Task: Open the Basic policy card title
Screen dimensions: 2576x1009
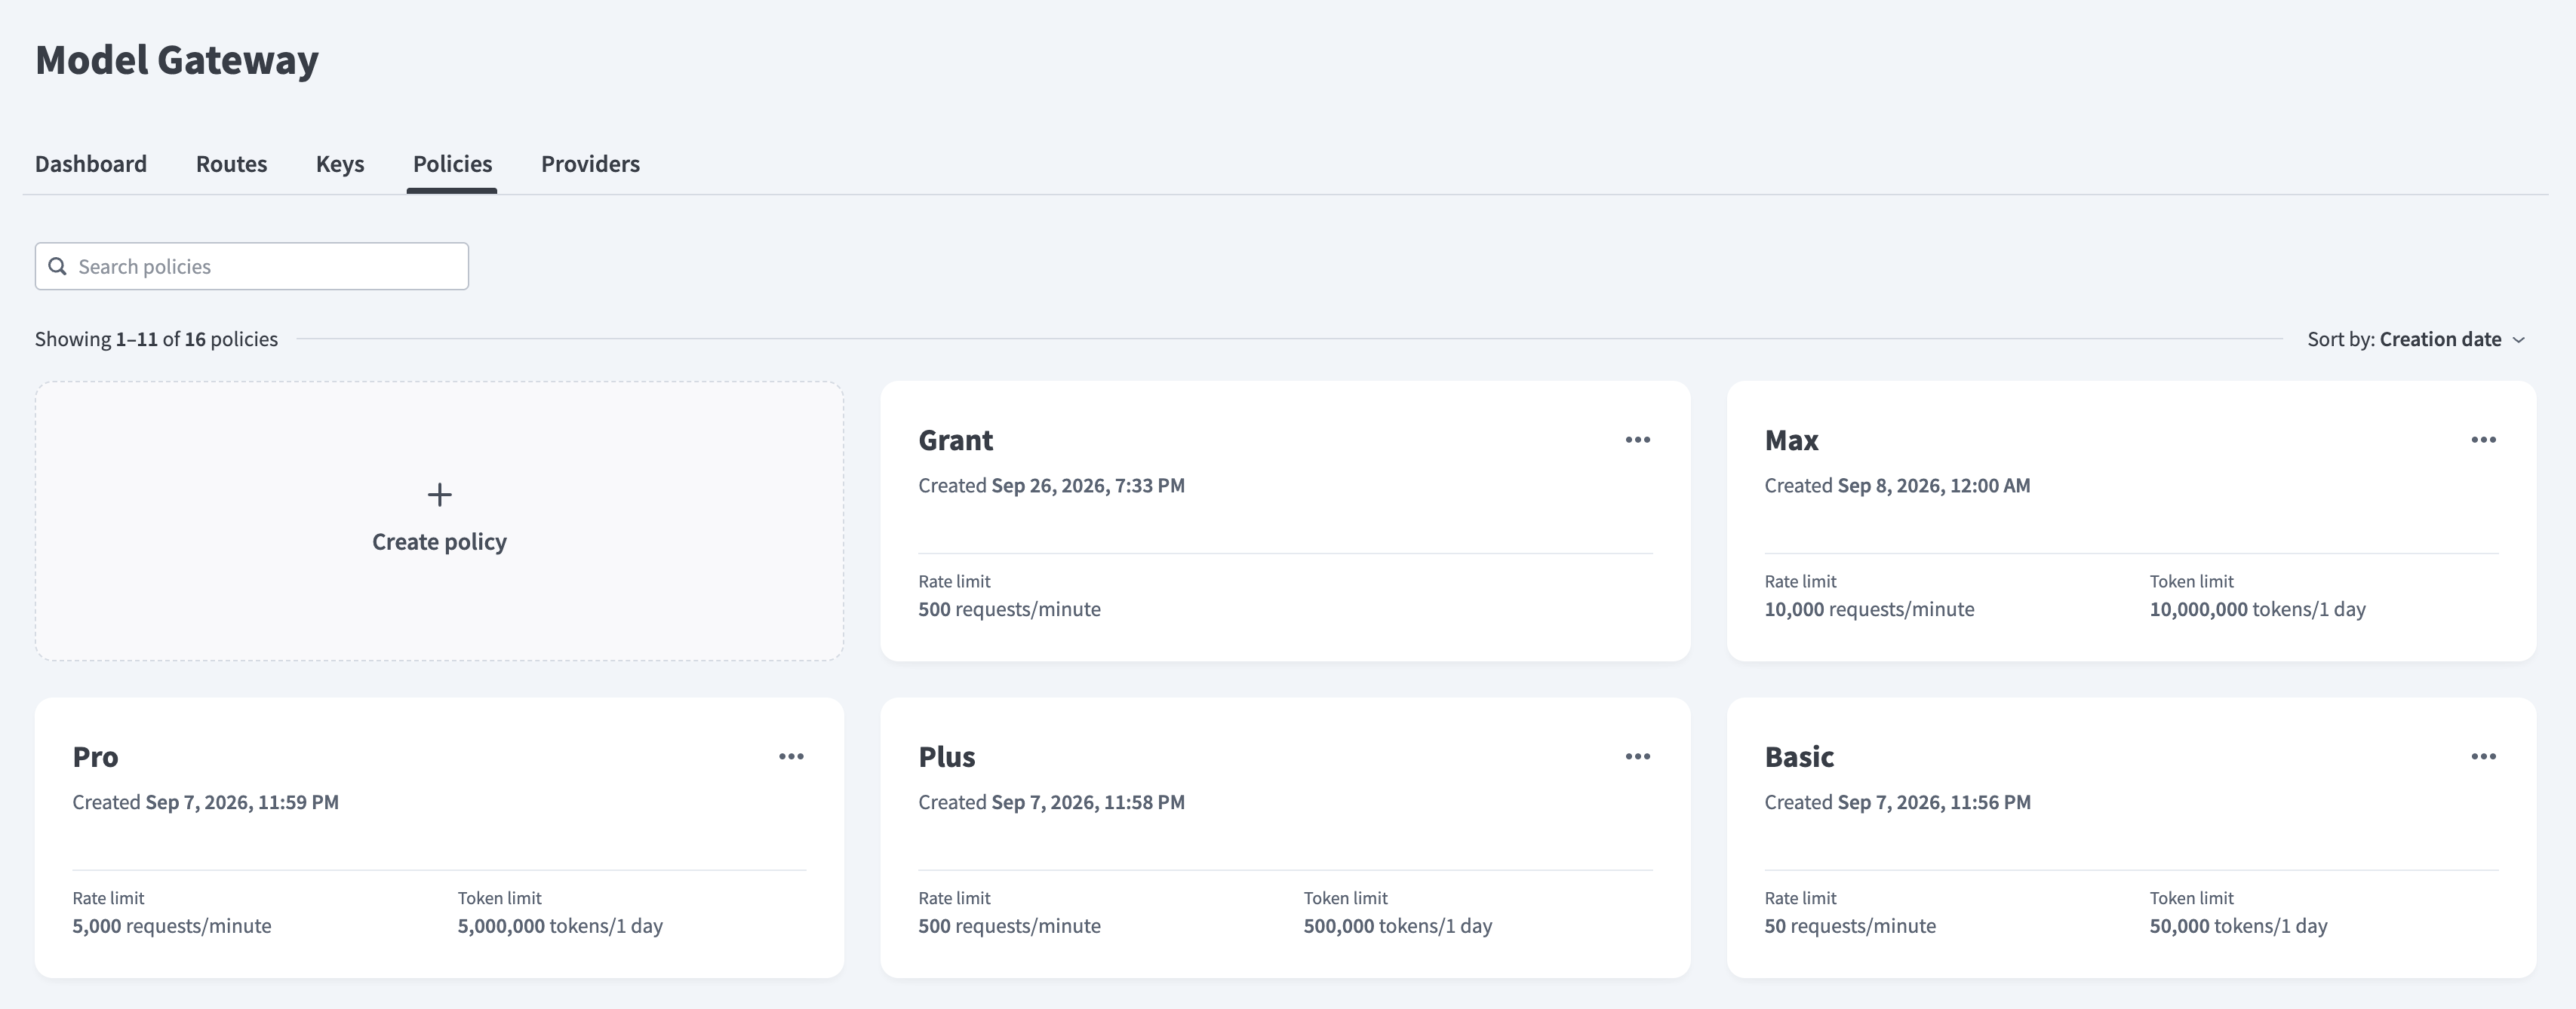Action: [x=1799, y=756]
